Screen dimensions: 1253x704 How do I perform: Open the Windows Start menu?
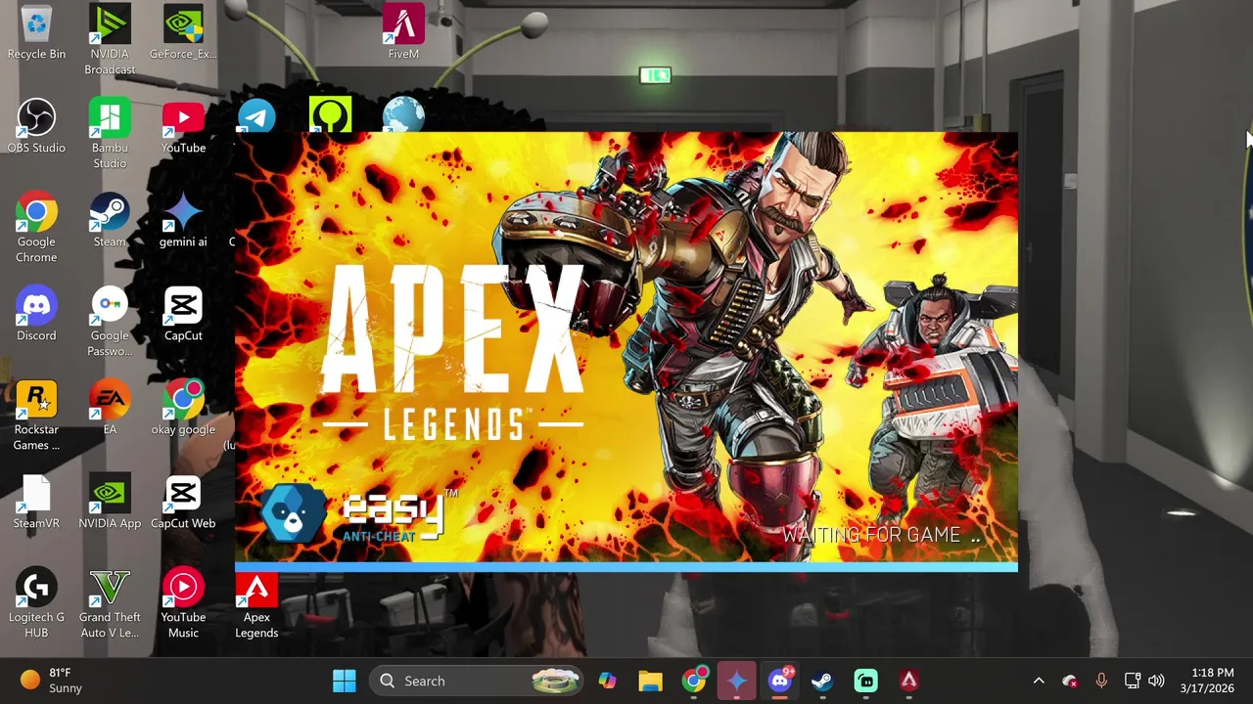(345, 681)
